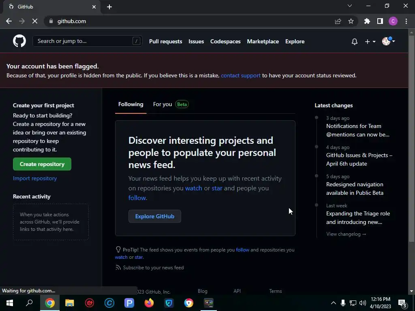
Task: Open the tab search chevron
Action: click(x=350, y=6)
